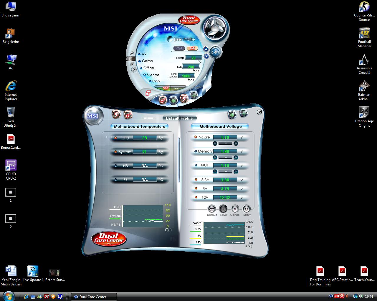Click the green fan icon in lower panel
The height and width of the screenshot is (301, 377).
(232, 114)
